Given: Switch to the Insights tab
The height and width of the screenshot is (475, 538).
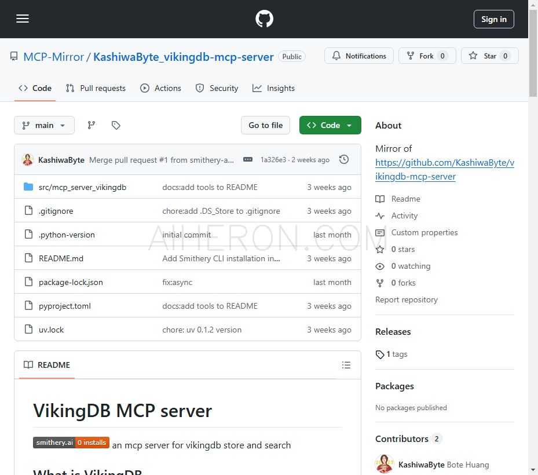Looking at the screenshot, I should (273, 88).
